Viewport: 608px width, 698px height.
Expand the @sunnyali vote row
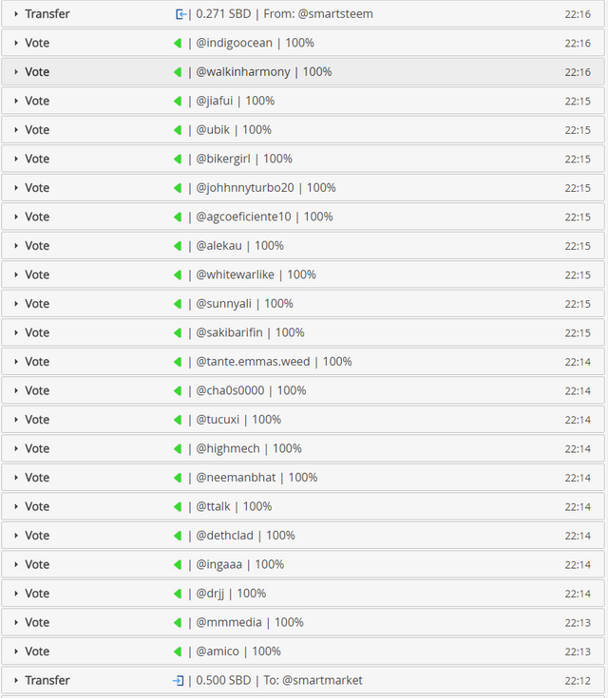(x=16, y=303)
